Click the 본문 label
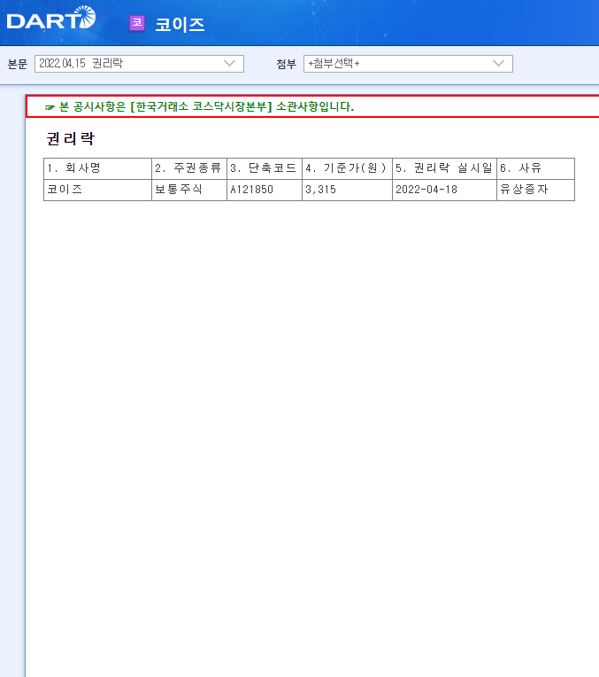599x677 pixels. pyautogui.click(x=17, y=64)
